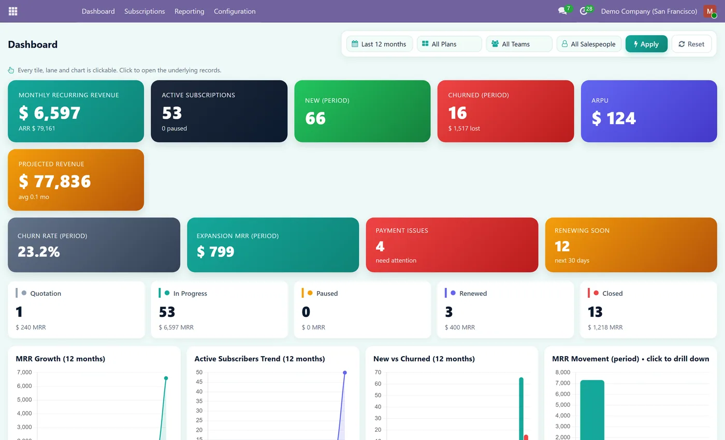The height and width of the screenshot is (440, 725).
Task: Click the tall teal bar in New vs Churned
Action: 521,408
